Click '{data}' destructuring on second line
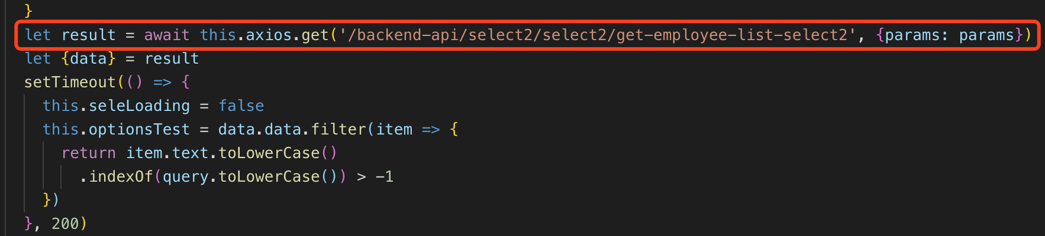1045x236 pixels. 89,59
